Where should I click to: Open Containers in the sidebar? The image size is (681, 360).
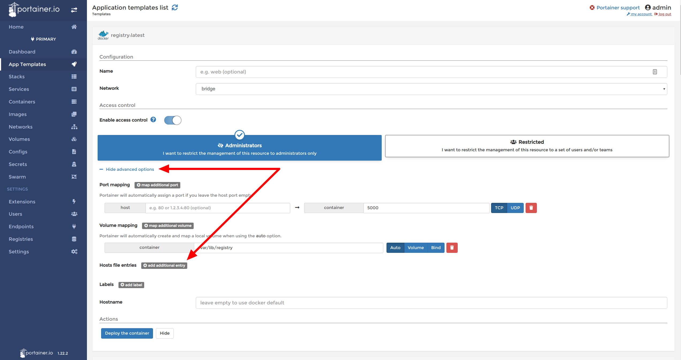22,102
